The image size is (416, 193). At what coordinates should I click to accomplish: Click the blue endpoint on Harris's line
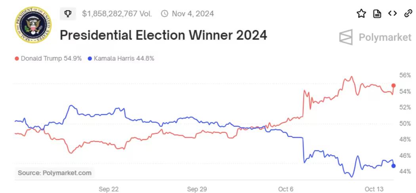coord(393,166)
